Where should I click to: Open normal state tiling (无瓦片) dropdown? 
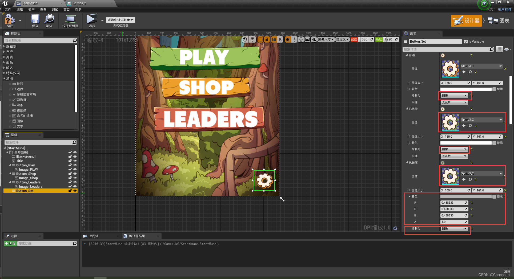coord(454,102)
